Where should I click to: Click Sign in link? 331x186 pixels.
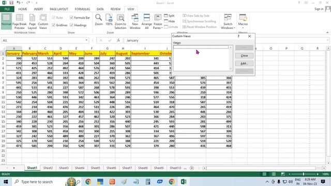tap(319, 9)
